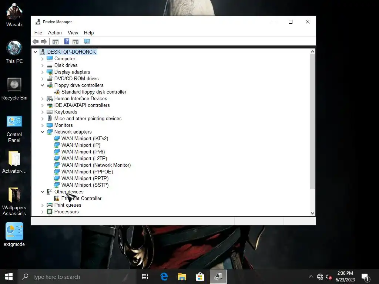Click the Device Manager title bar icon
This screenshot has width=379, height=284.
38,22
